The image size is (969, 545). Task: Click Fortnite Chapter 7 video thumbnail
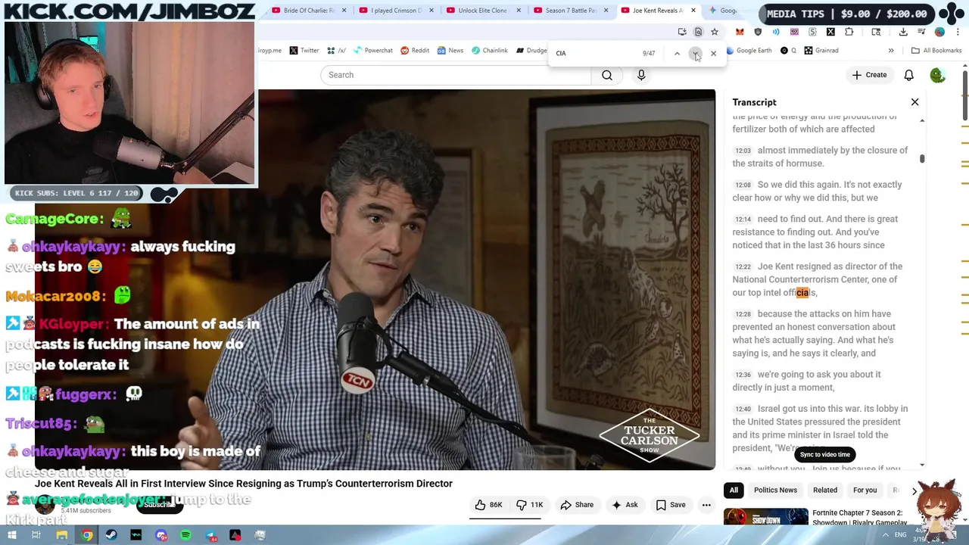(x=765, y=518)
